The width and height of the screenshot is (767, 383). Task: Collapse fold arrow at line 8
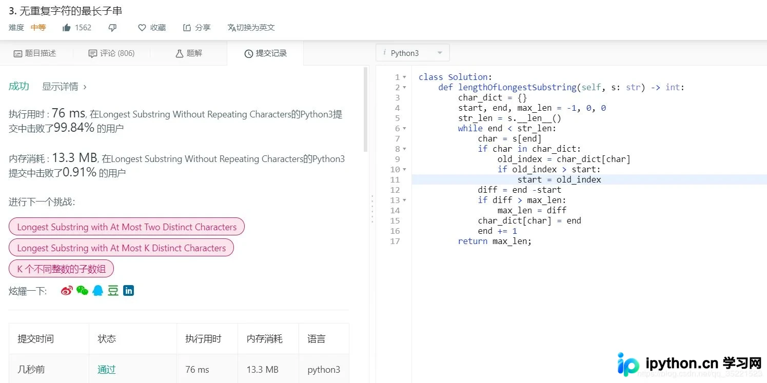coord(404,149)
